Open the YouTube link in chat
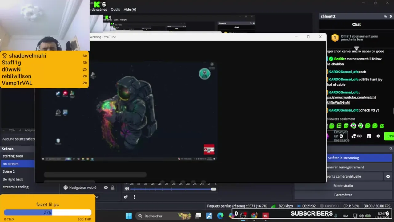 [352, 100]
